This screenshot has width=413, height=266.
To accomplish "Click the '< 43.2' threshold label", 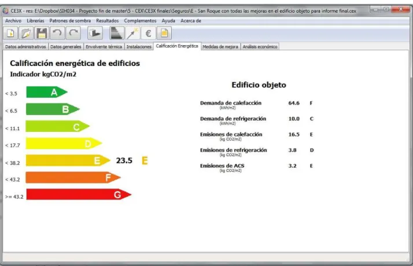I will (x=12, y=180).
